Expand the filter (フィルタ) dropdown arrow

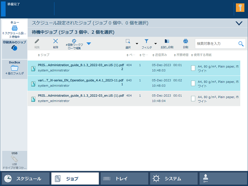click(156, 44)
